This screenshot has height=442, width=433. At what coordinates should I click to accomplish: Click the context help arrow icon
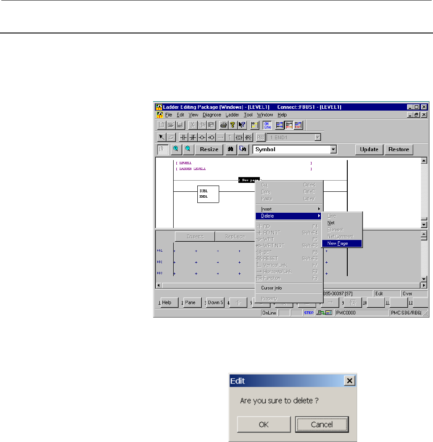242,126
